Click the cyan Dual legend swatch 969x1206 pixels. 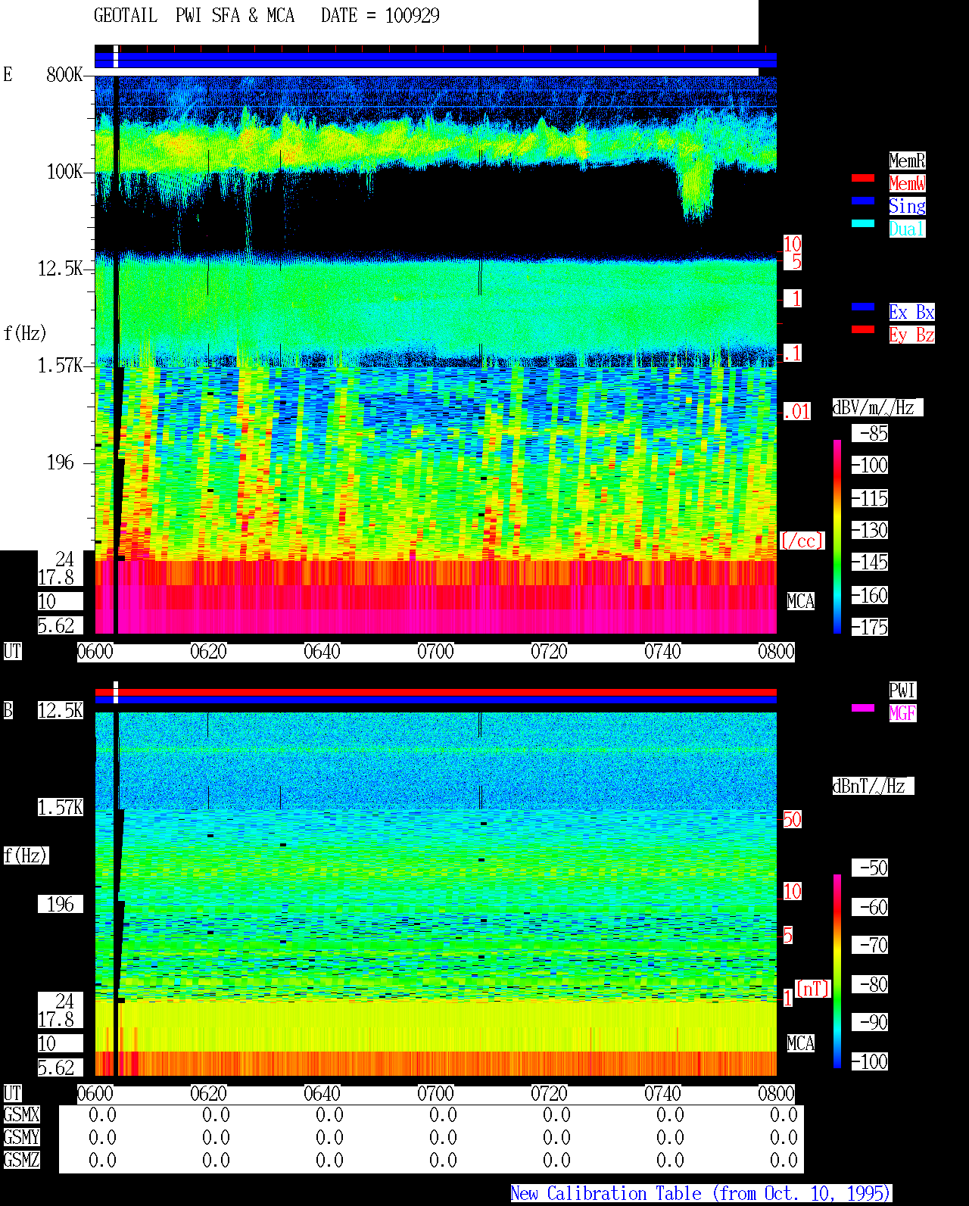[863, 223]
